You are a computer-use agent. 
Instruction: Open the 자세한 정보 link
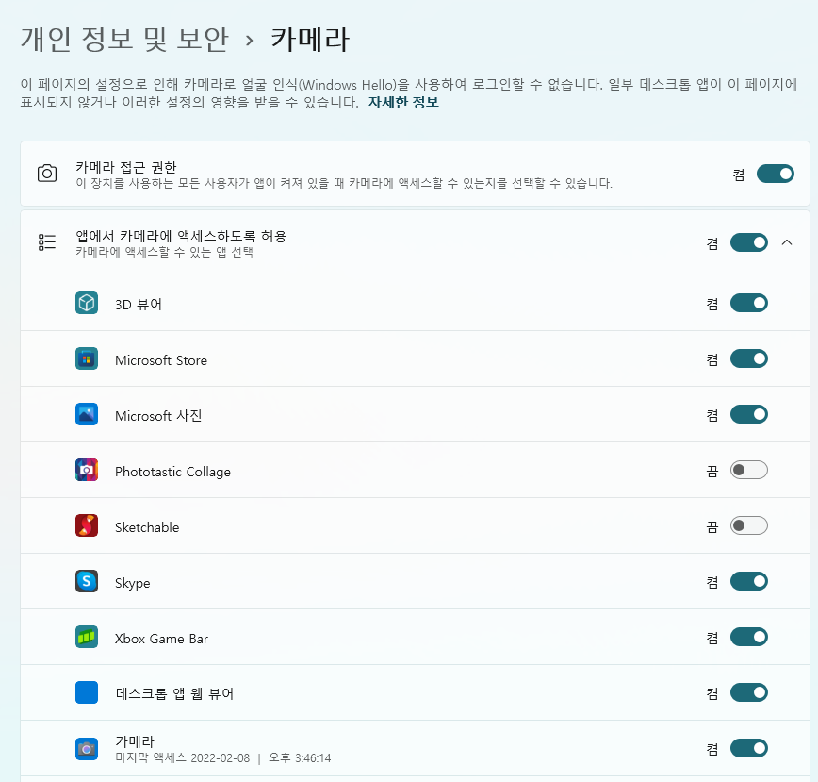[403, 102]
